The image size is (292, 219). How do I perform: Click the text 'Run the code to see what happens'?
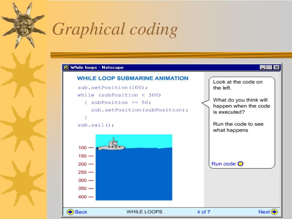tap(238, 127)
